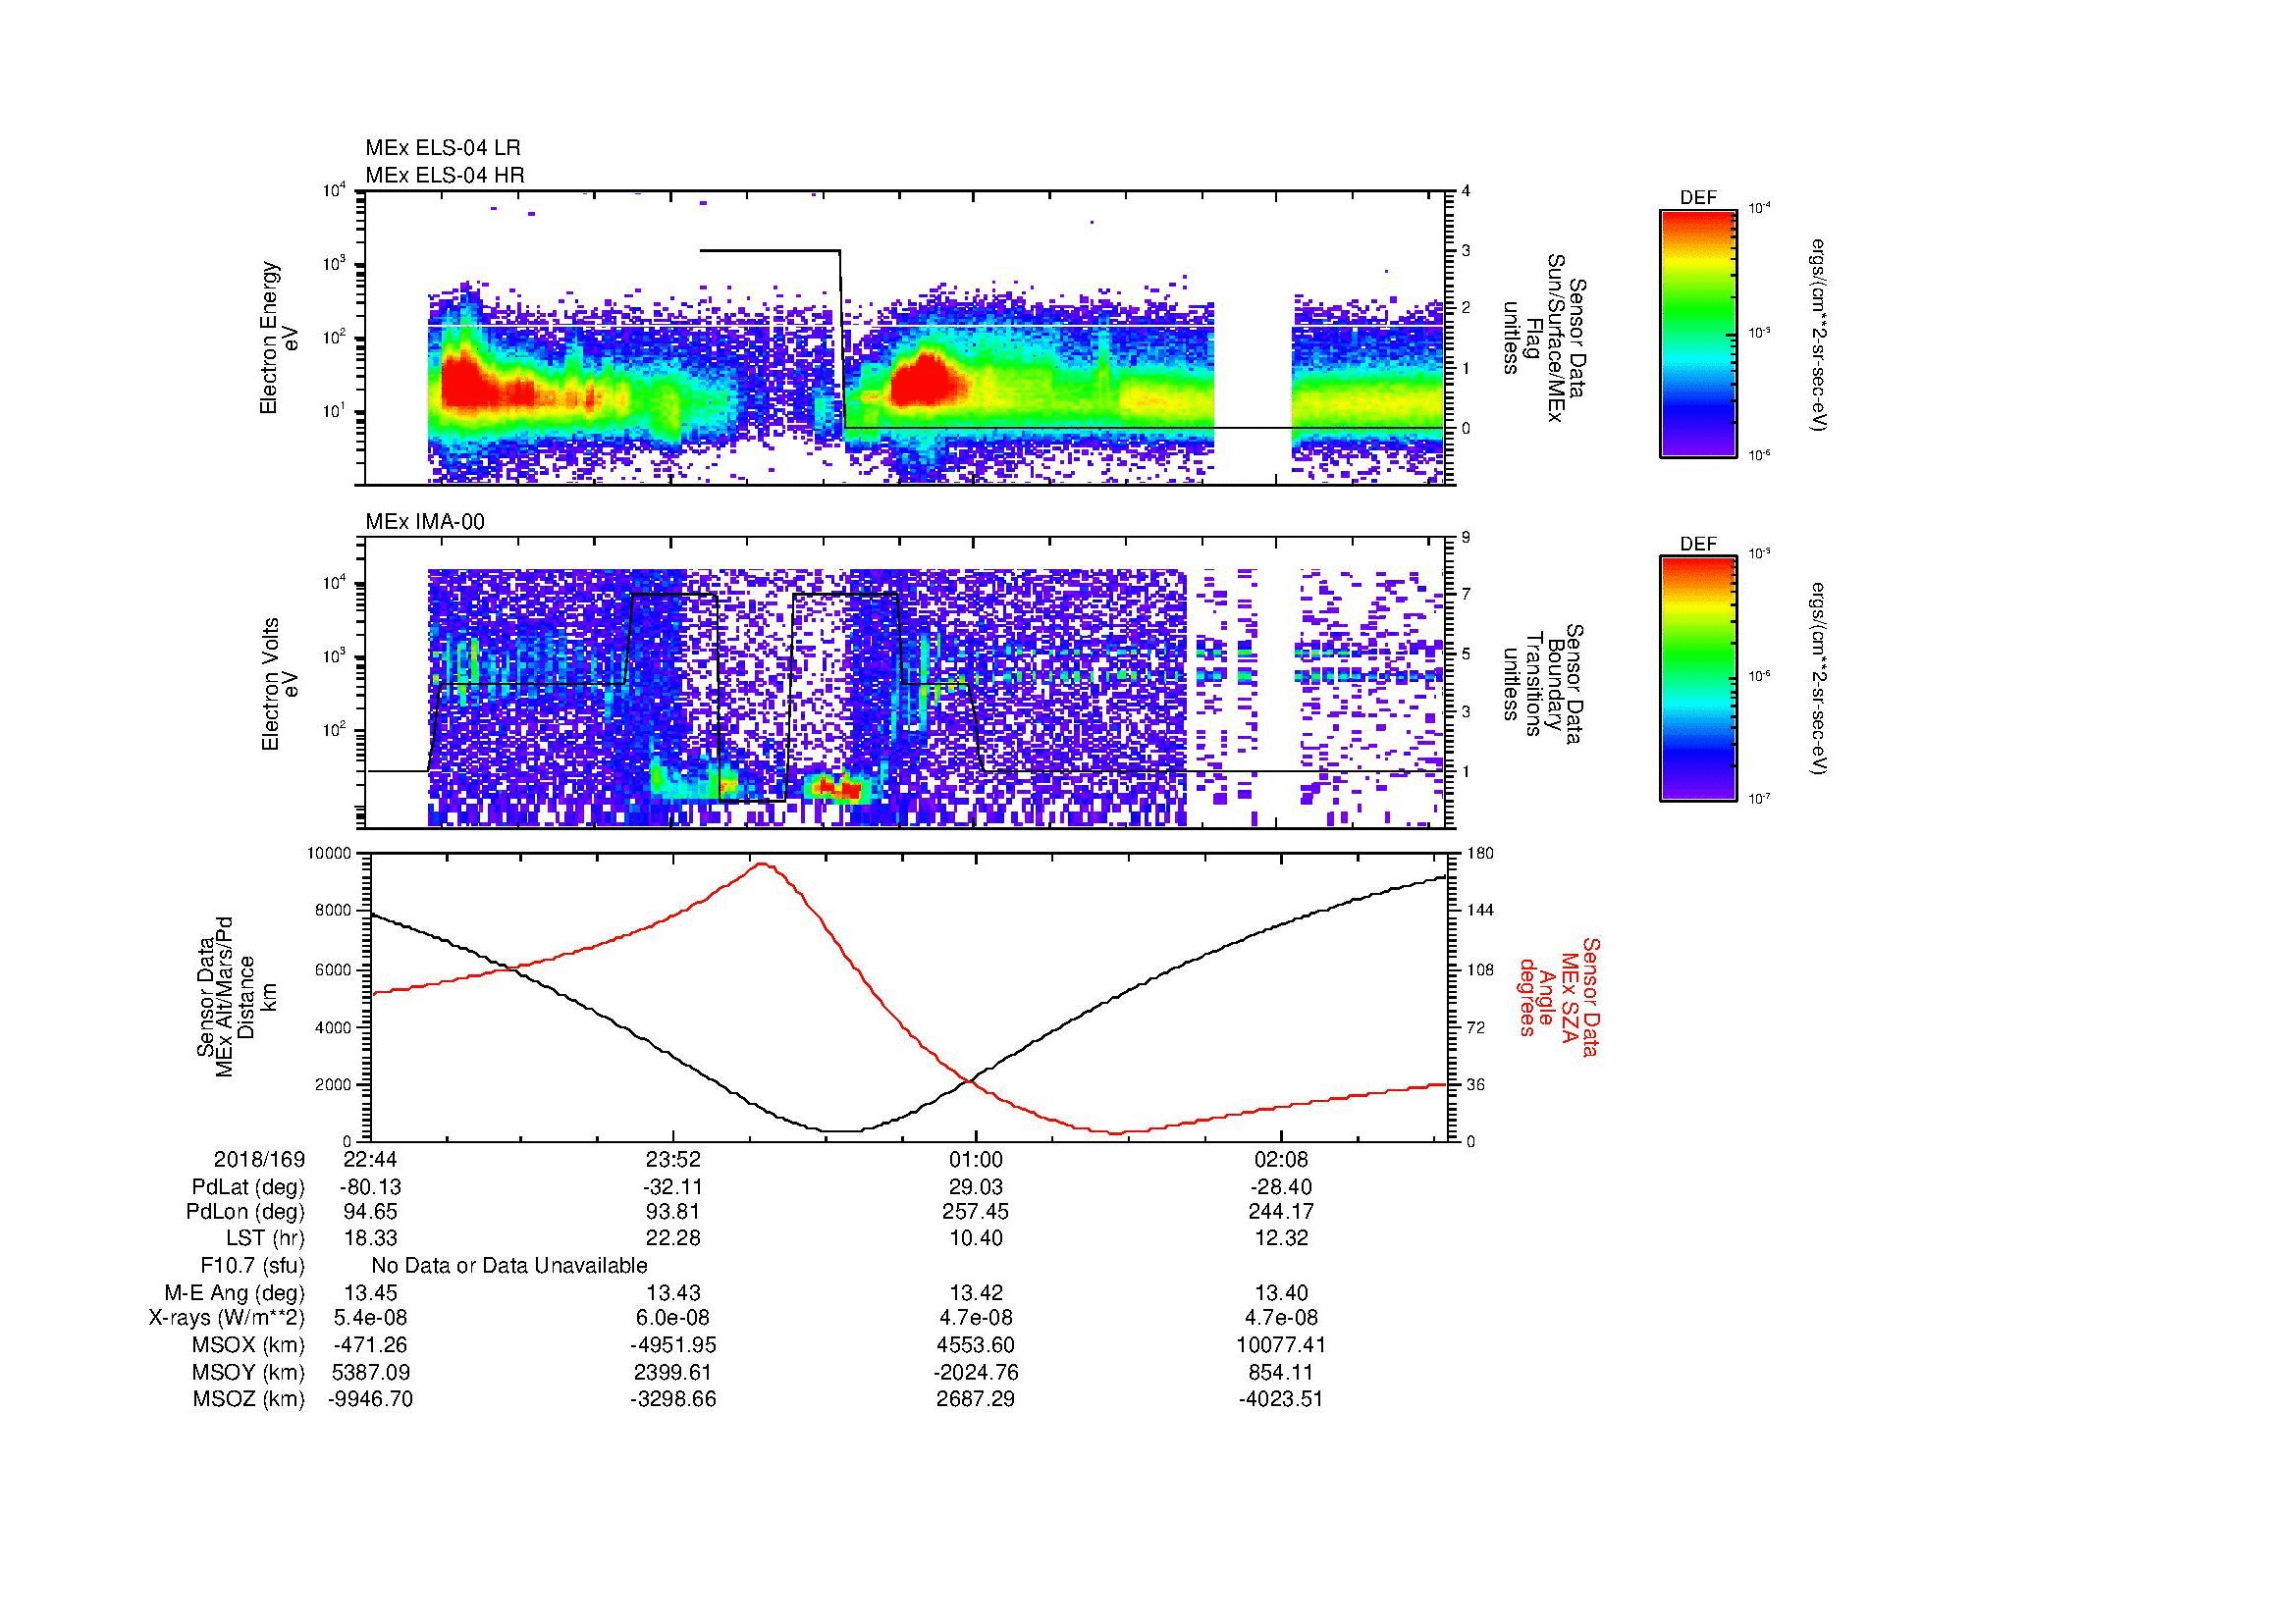Screen dimensions: 2296x1622
Task: Click 'No Data or Data Unavailable' text
Action: [509, 1266]
